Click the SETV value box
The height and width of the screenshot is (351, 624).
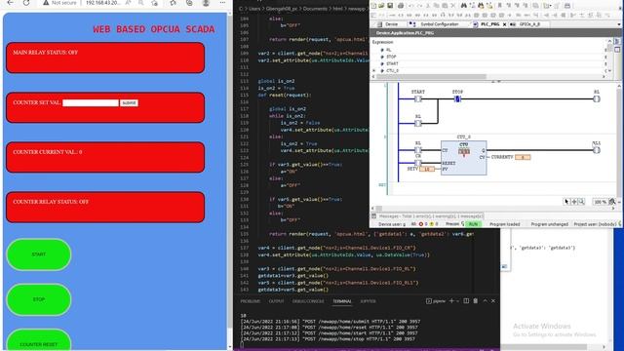[x=427, y=169]
